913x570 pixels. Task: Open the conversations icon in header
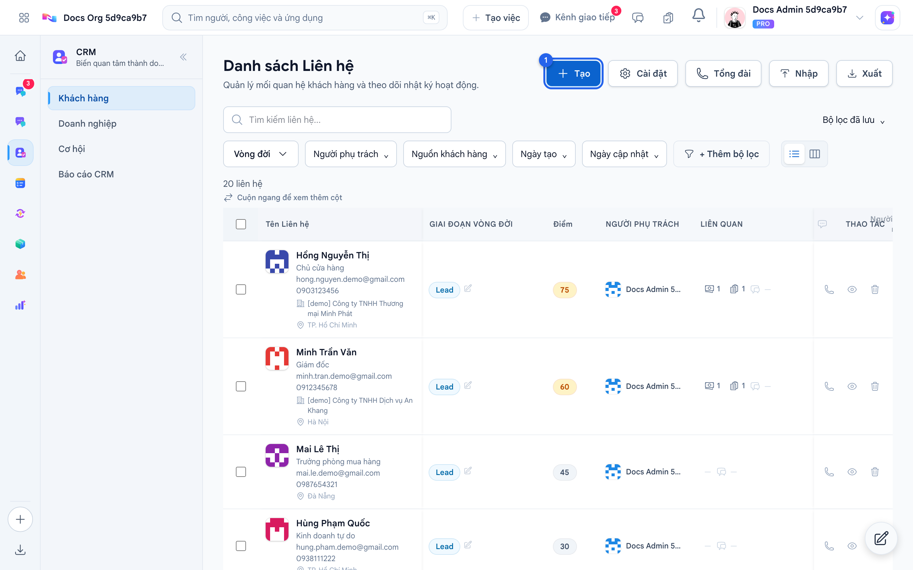638,18
